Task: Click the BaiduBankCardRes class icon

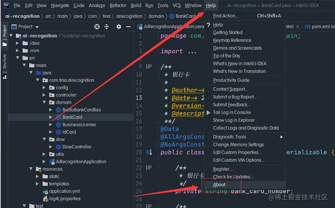Action: point(58,110)
